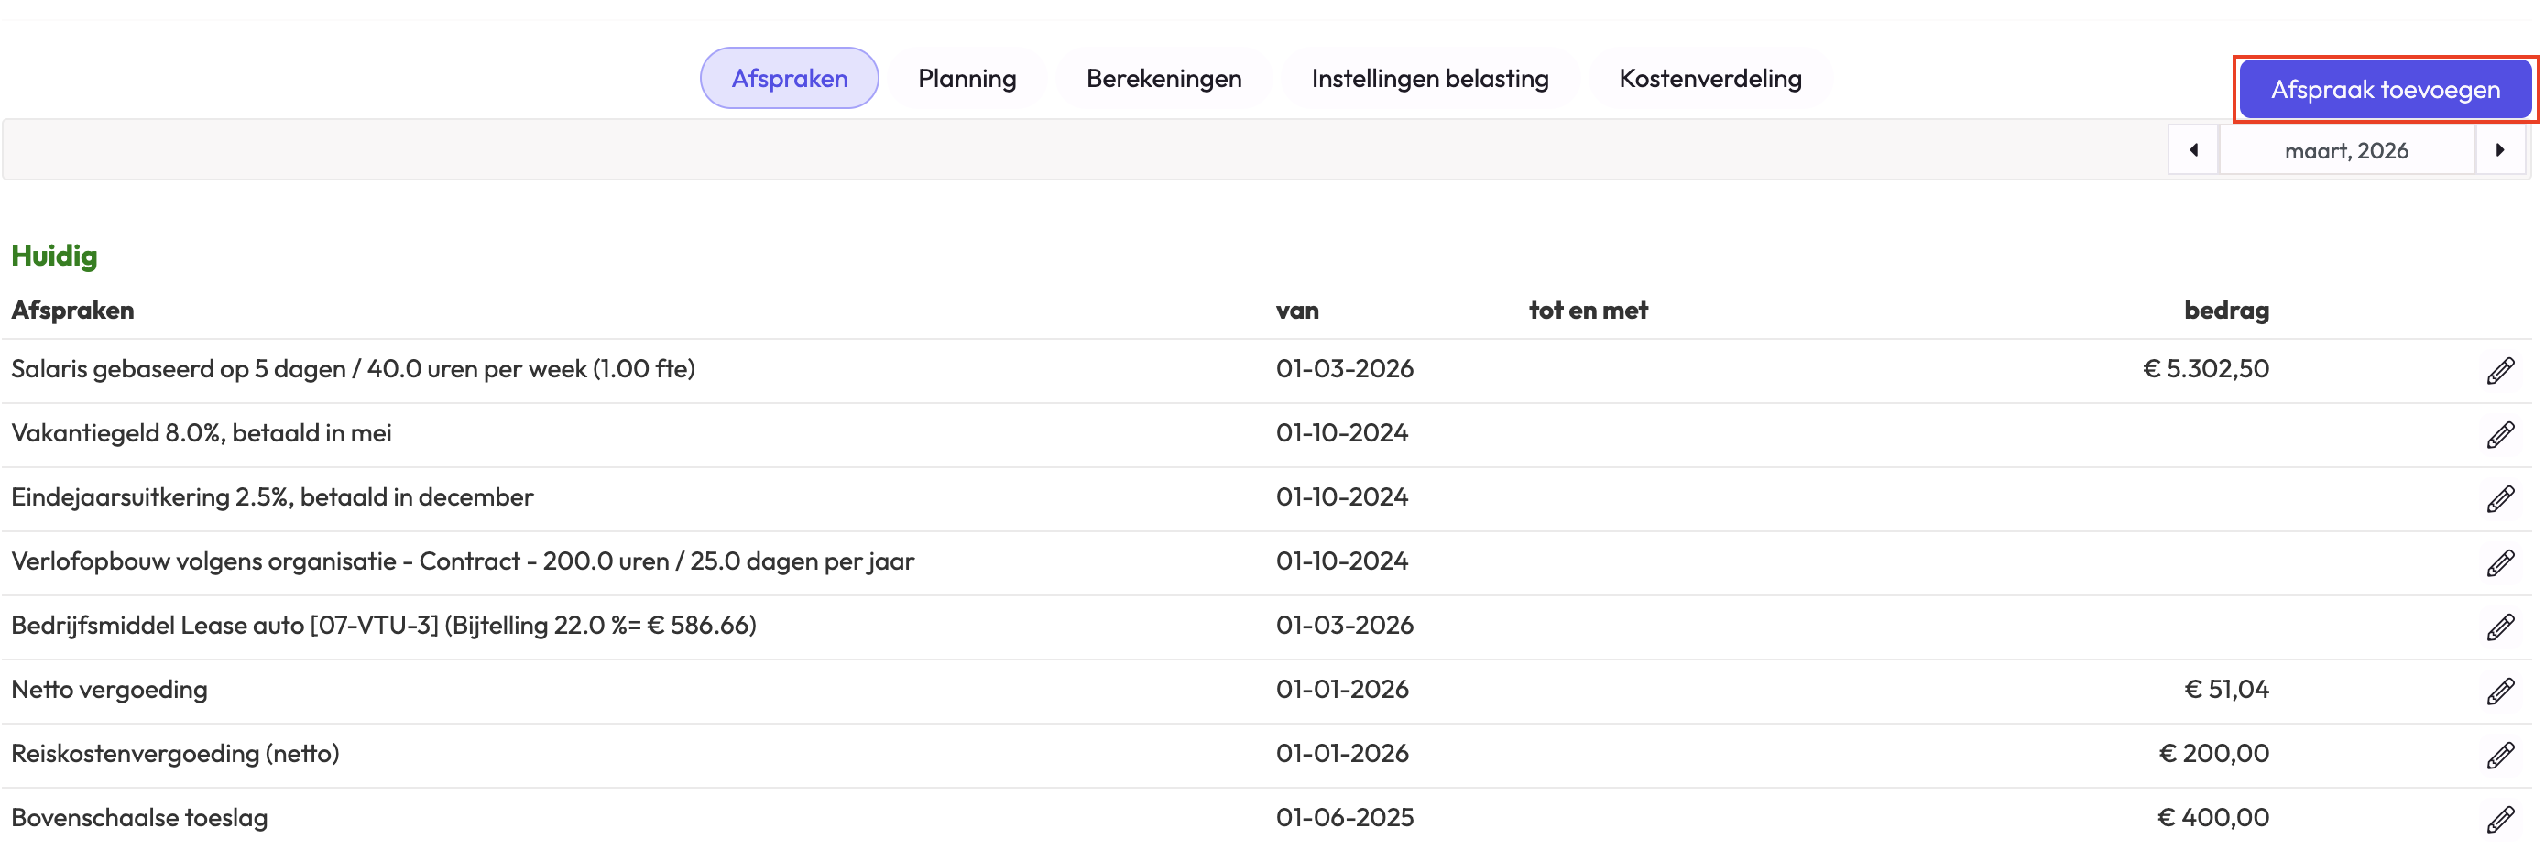Click the Afspraak toevoegen button
This screenshot has height=861, width=2545.
pyautogui.click(x=2384, y=90)
